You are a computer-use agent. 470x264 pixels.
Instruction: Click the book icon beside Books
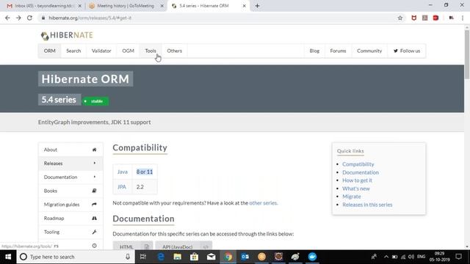94,191
